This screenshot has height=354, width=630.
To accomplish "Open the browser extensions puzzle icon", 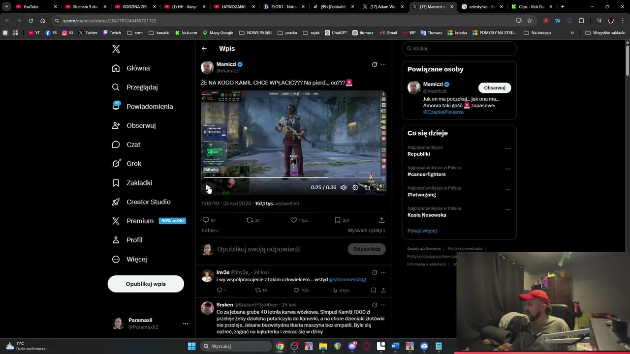I will click(x=582, y=21).
